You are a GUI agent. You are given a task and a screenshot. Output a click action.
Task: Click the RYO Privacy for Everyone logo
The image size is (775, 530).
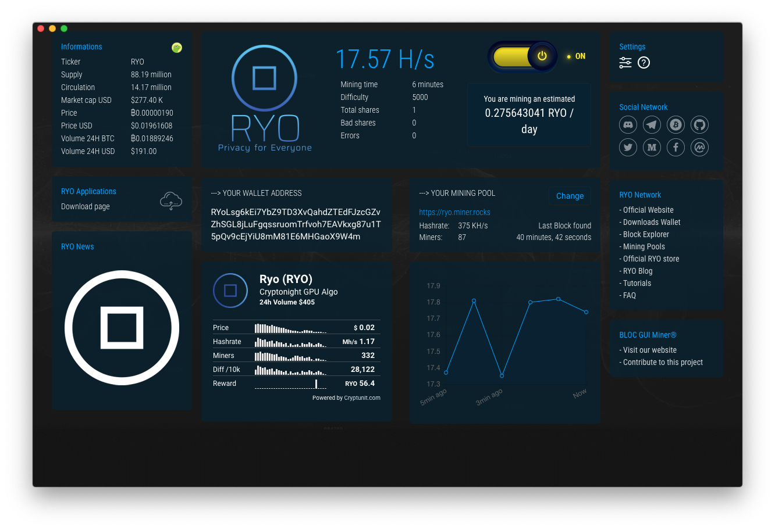tap(265, 98)
